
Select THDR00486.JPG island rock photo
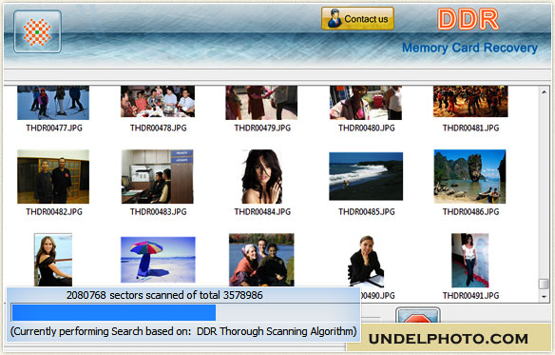469,177
